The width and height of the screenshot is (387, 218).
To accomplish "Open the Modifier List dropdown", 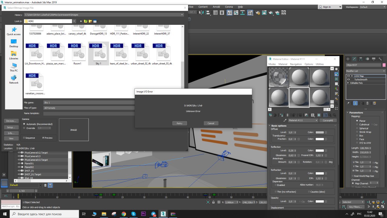I will [366, 71].
